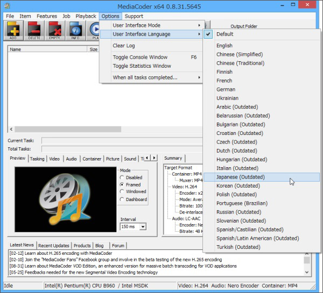Choose Clear Log from Options menu
323x293 pixels.
151,46
